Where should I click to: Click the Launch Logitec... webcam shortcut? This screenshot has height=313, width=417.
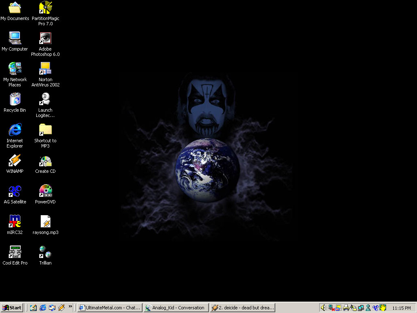tap(45, 105)
